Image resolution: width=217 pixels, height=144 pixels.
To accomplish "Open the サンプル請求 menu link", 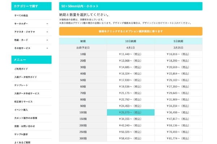I will 21,134.
